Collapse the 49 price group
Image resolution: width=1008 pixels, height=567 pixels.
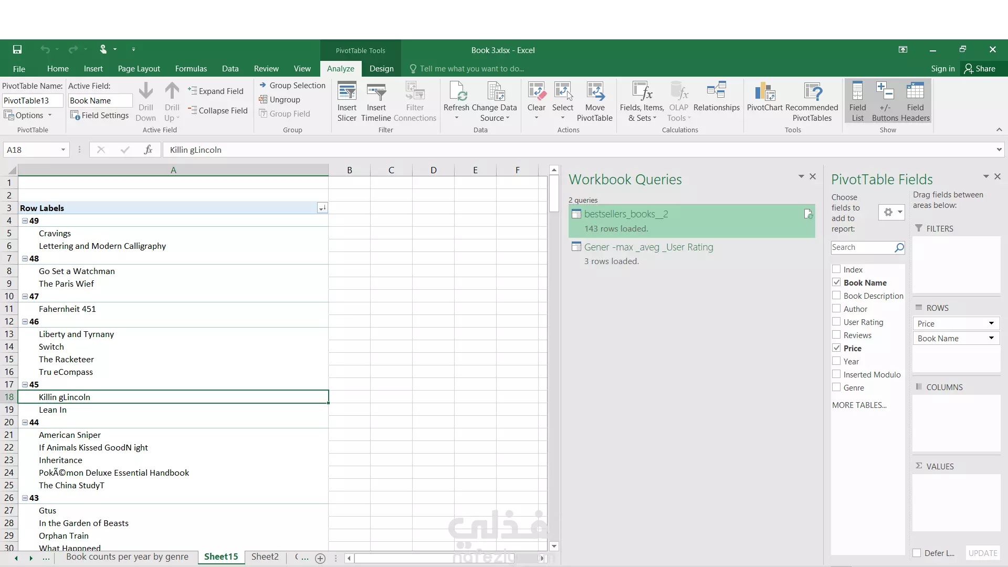point(25,221)
